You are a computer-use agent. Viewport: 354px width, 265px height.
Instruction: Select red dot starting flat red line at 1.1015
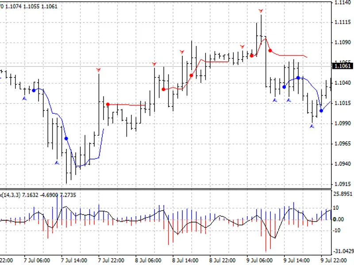108,104
